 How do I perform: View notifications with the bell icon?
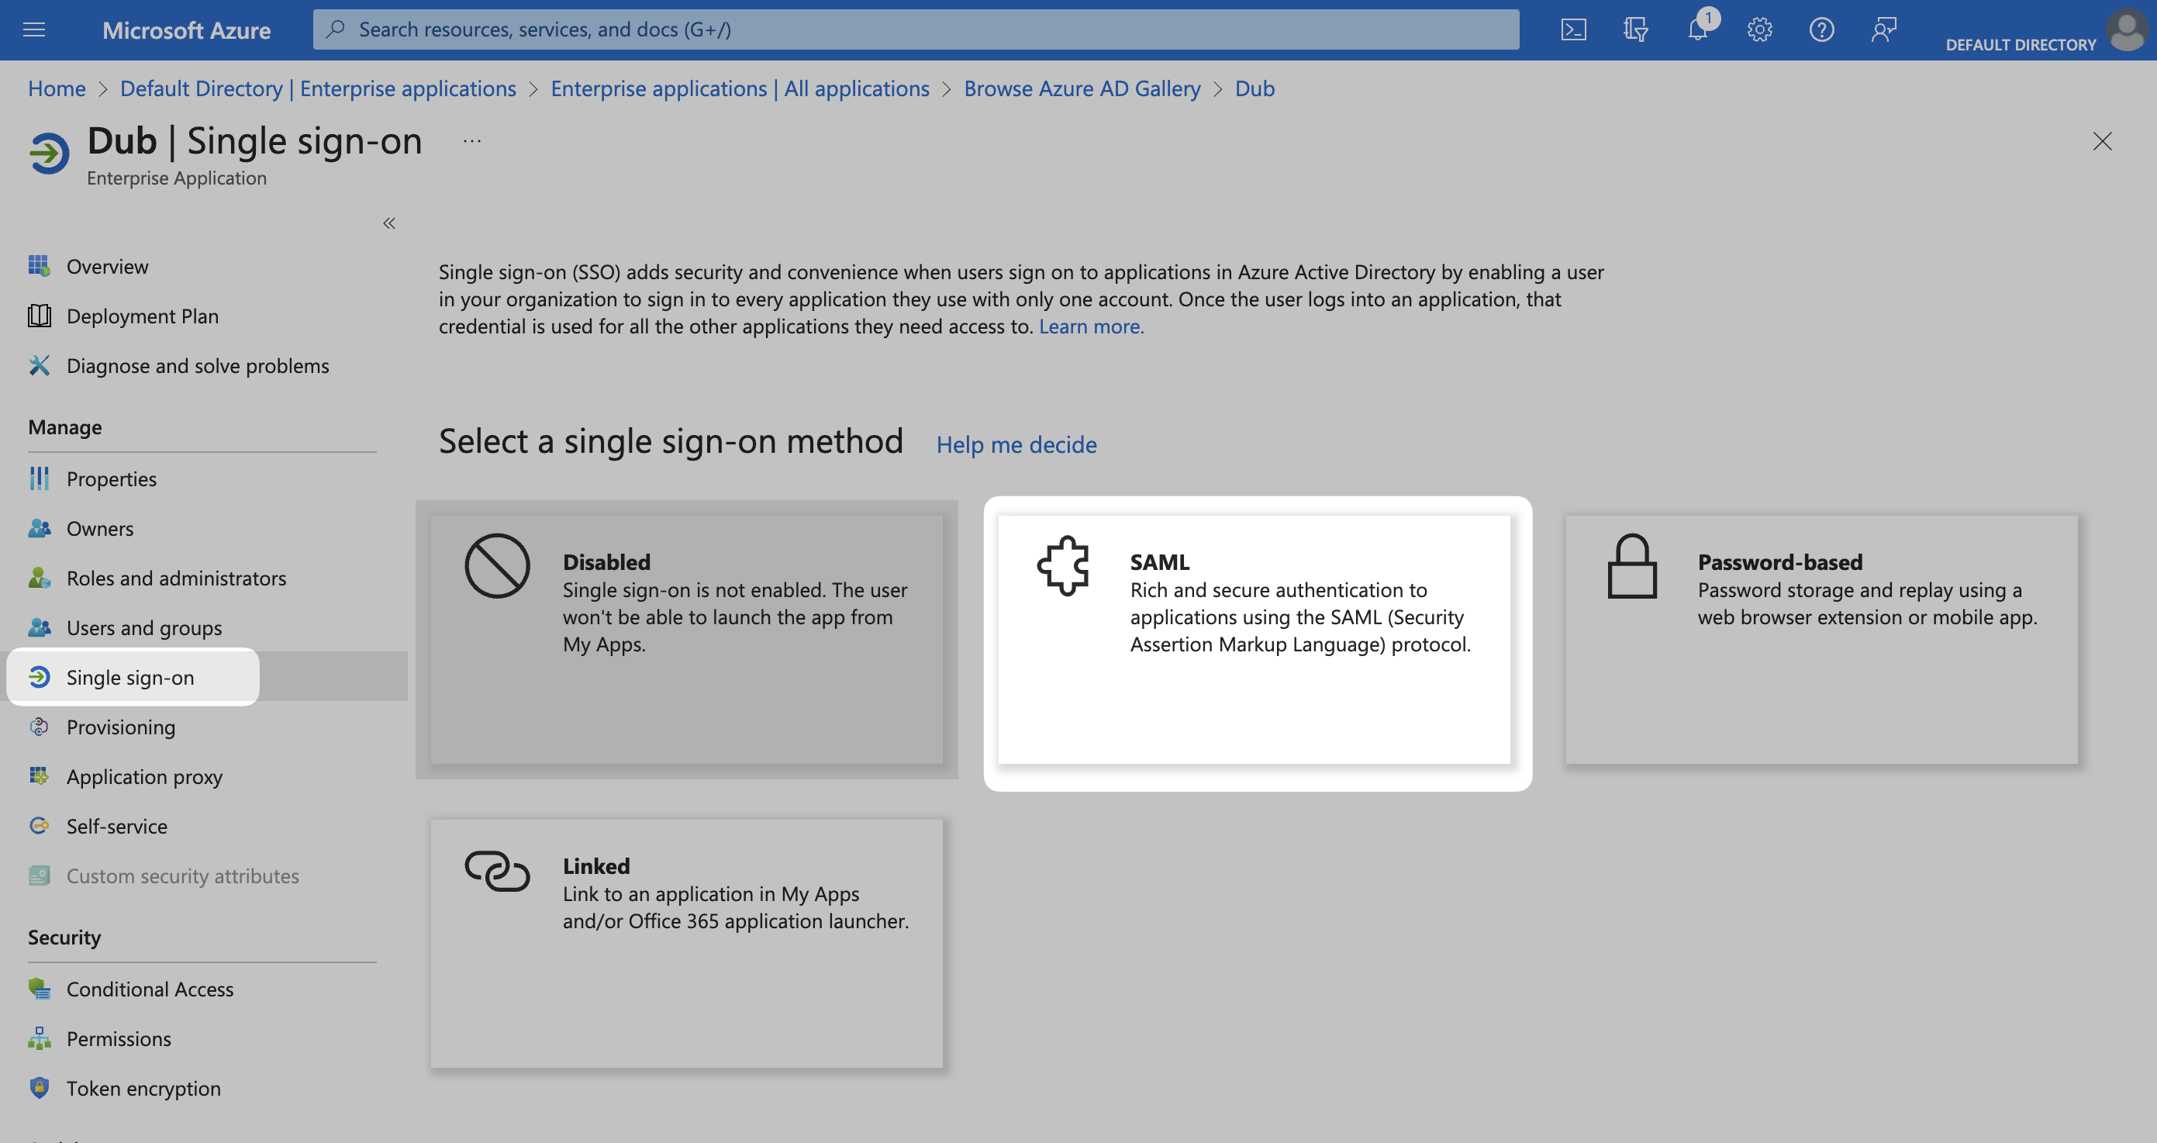pyautogui.click(x=1697, y=29)
